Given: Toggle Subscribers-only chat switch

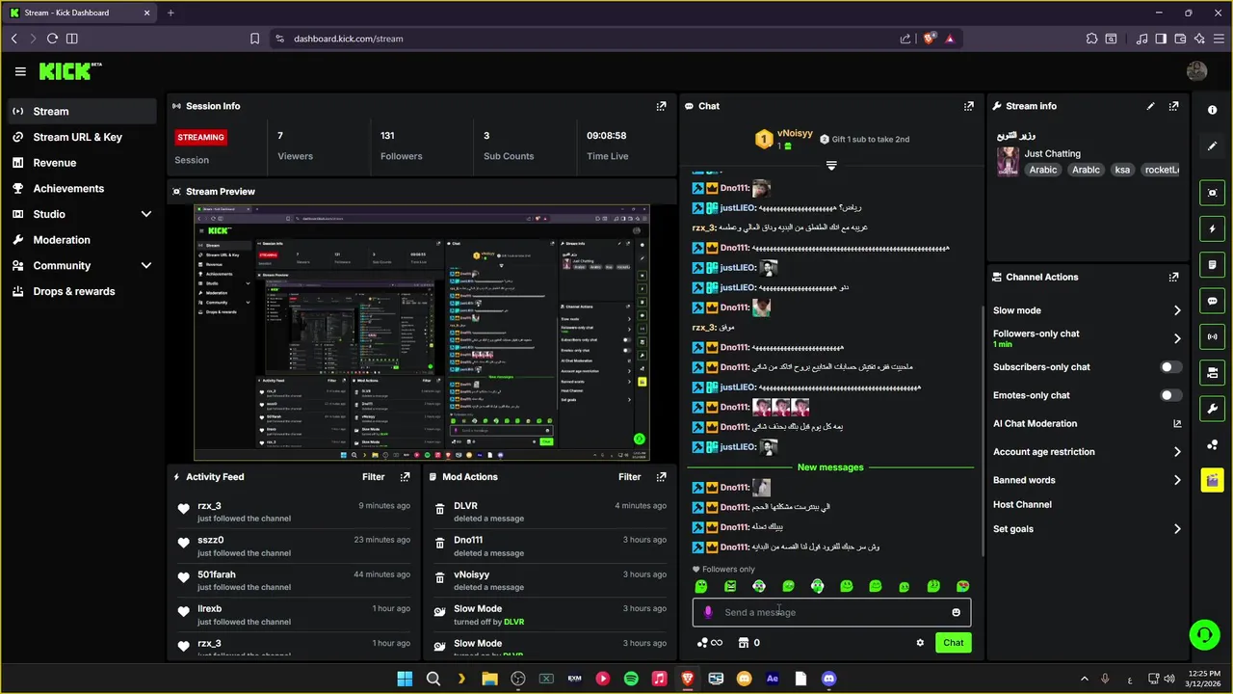Looking at the screenshot, I should tap(1170, 367).
